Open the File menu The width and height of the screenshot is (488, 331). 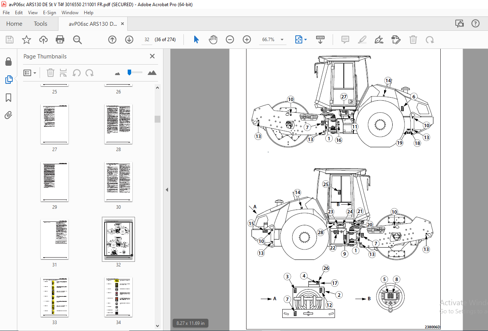tap(6, 13)
